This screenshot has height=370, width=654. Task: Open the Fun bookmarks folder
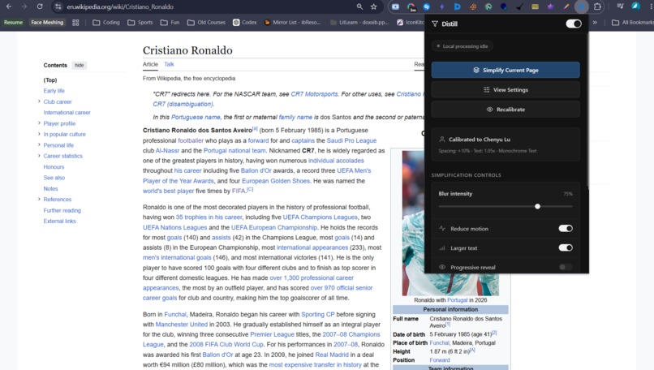170,23
